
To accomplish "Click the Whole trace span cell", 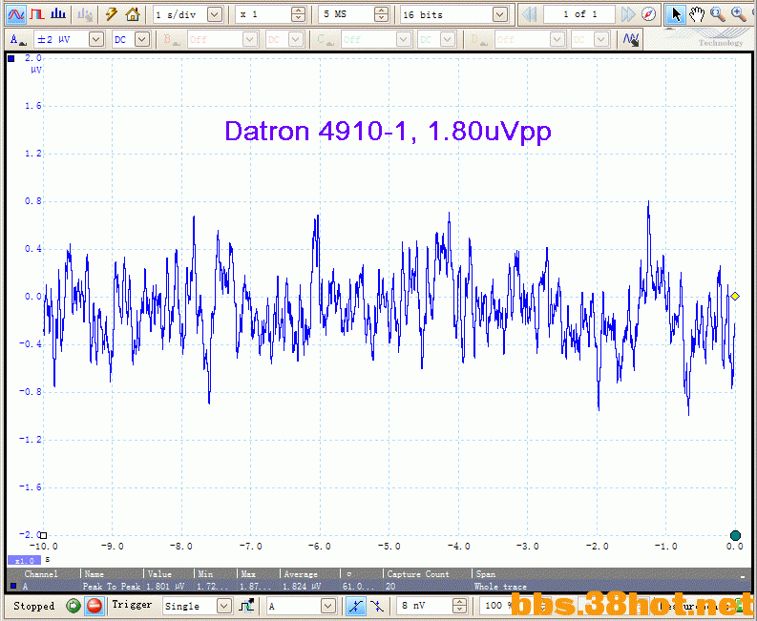I will (500, 587).
